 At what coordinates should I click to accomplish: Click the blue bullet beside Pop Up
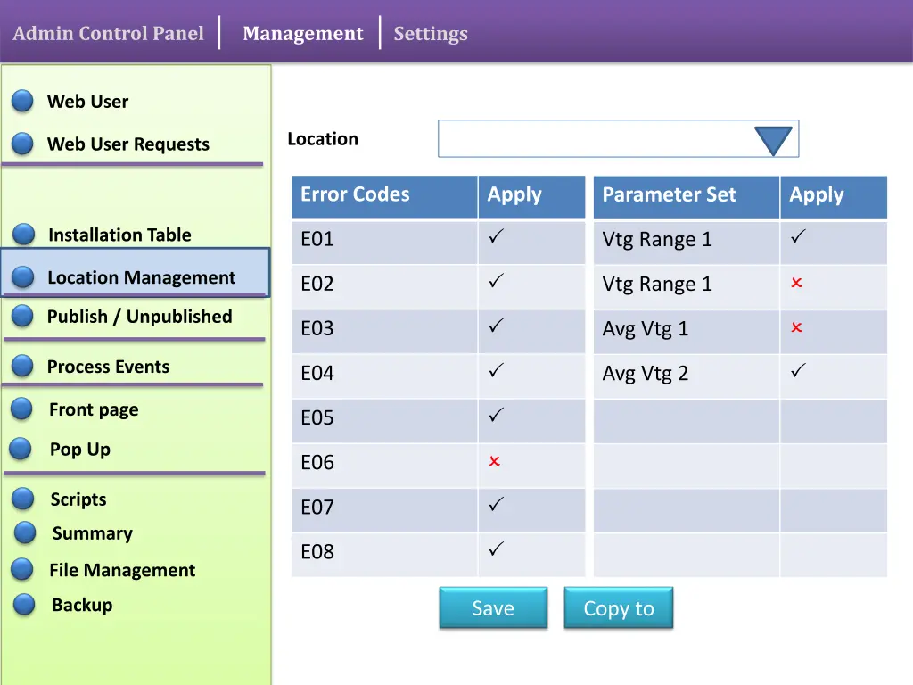[x=21, y=449]
